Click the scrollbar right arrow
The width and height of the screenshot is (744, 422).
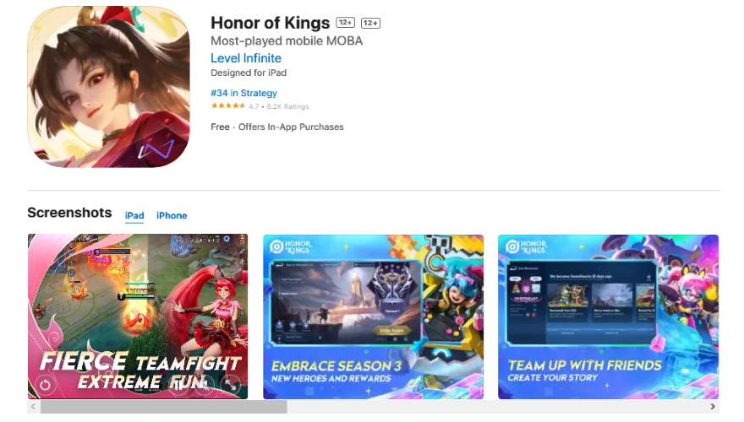[x=713, y=406]
